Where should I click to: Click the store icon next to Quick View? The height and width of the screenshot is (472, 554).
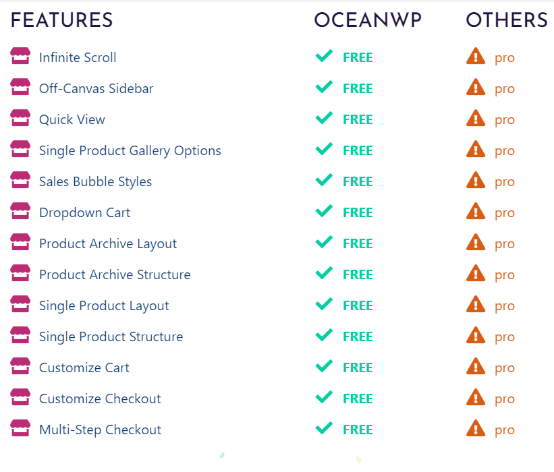[x=20, y=118]
